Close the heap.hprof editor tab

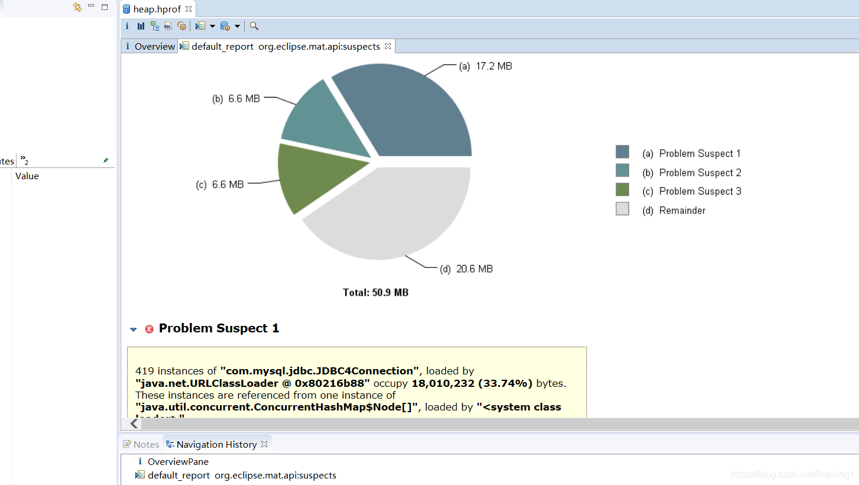189,9
